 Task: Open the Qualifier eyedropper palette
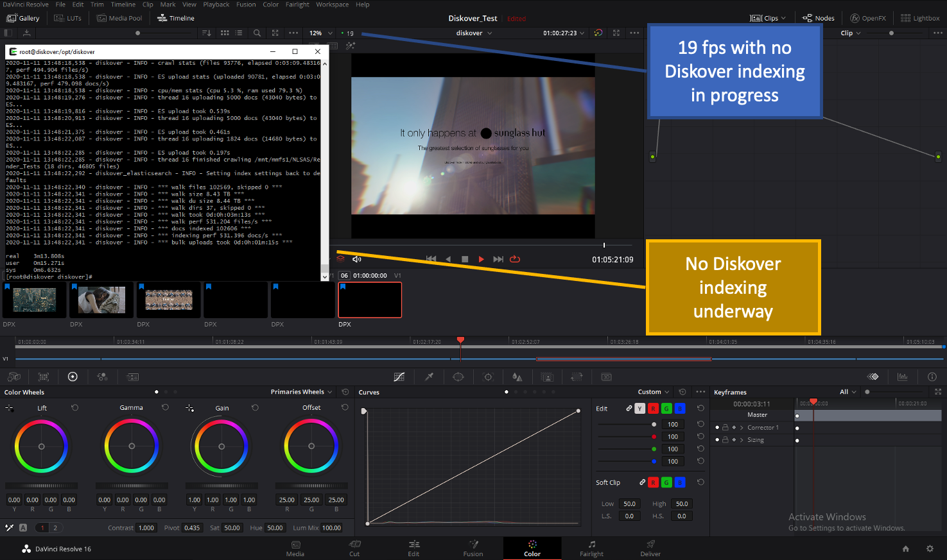pos(429,377)
